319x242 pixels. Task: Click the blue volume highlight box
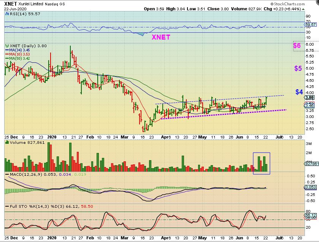(262, 163)
